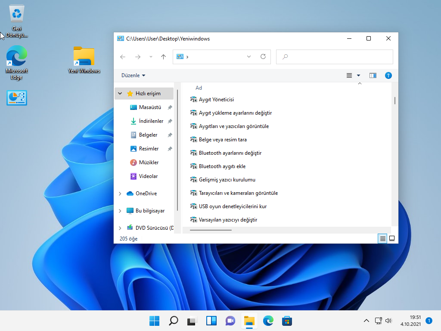Change the view layout icon

[349, 75]
